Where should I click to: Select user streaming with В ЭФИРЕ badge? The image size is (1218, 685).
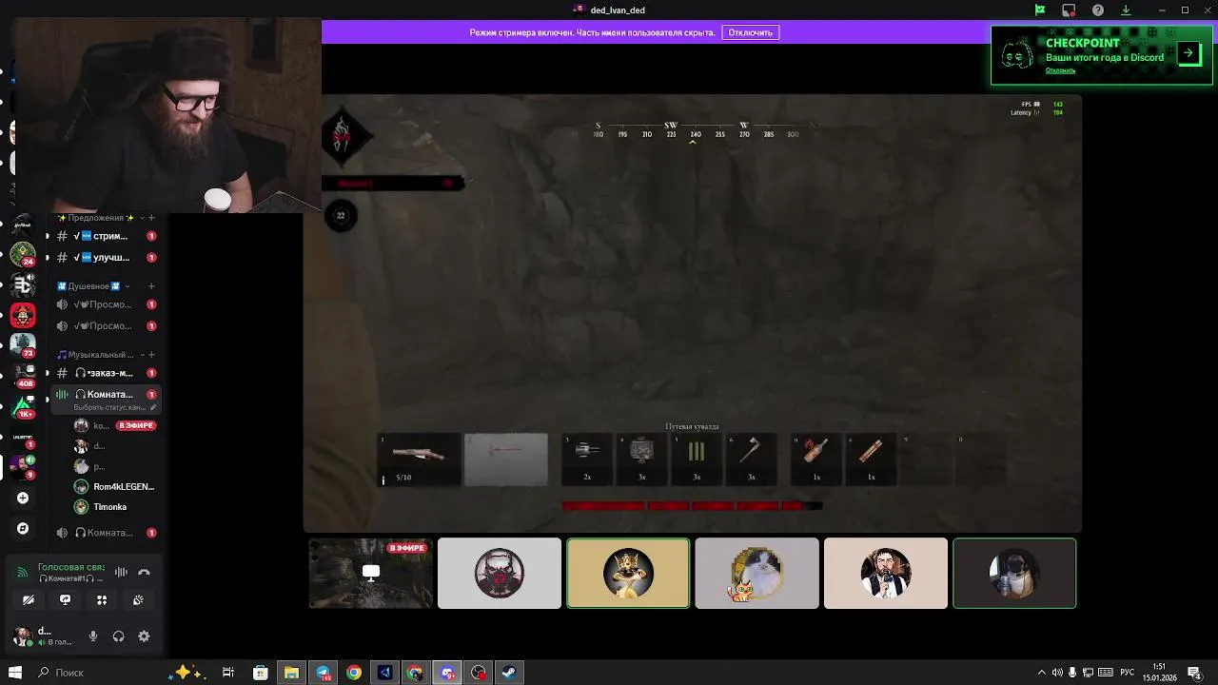pyautogui.click(x=114, y=425)
